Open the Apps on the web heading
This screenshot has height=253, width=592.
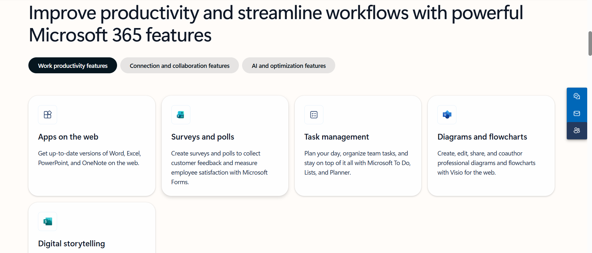tap(68, 137)
